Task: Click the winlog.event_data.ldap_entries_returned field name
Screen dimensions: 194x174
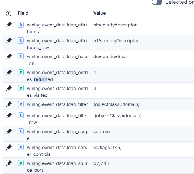Action: coord(57,76)
